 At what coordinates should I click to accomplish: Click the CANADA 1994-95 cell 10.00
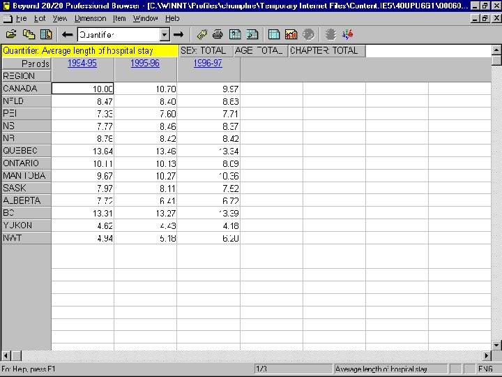point(82,89)
